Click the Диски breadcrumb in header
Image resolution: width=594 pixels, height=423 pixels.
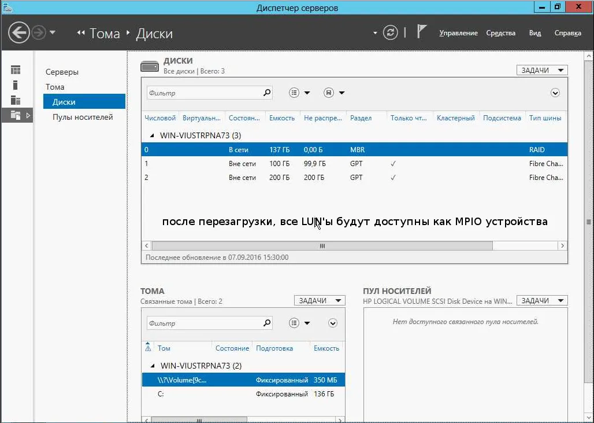click(154, 34)
